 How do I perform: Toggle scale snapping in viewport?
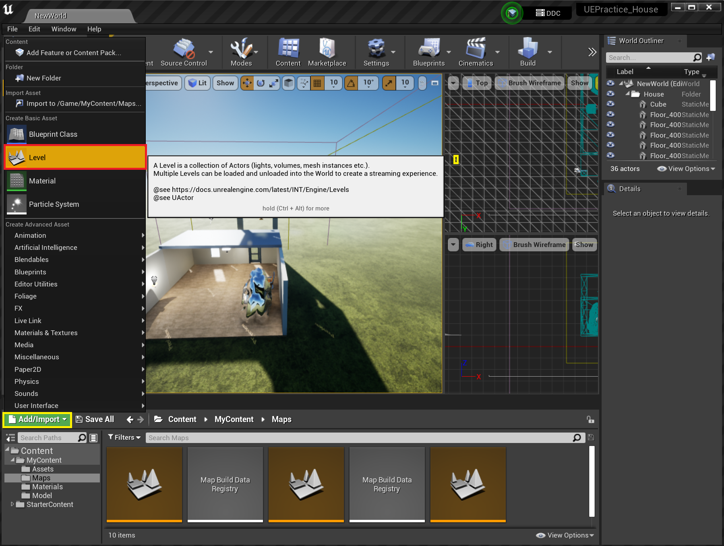tap(389, 83)
